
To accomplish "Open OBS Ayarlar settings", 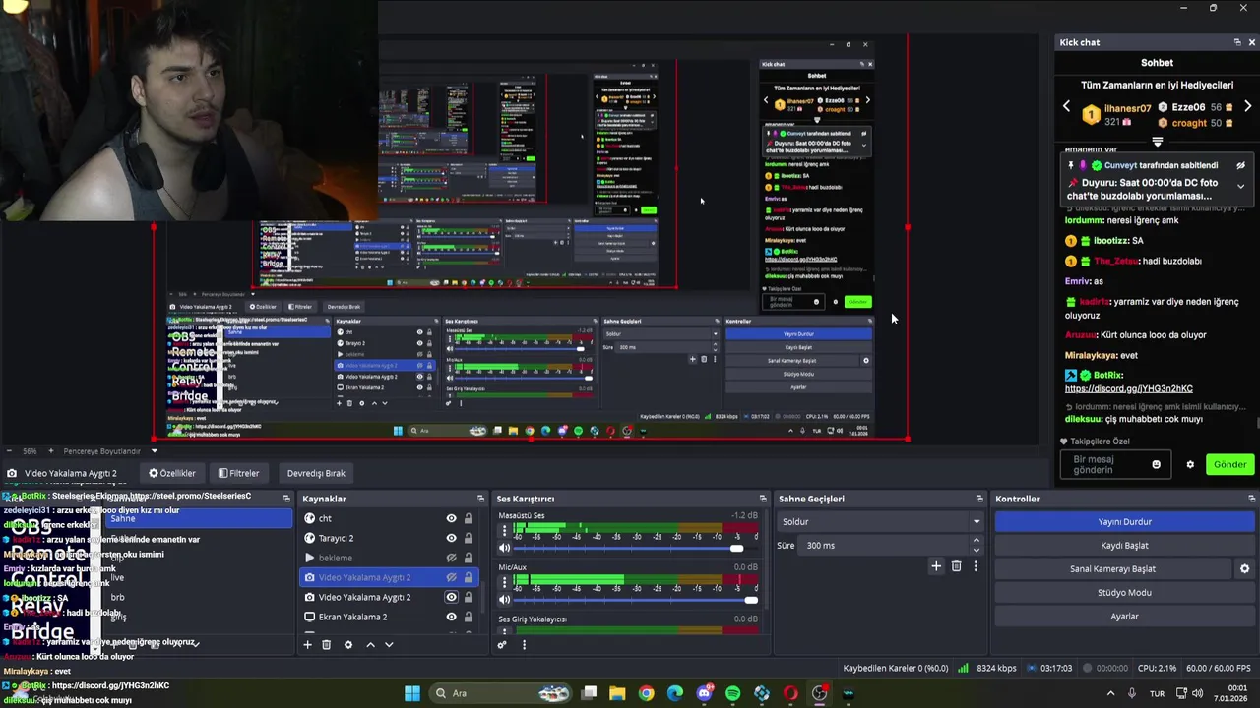I will 1124,617.
